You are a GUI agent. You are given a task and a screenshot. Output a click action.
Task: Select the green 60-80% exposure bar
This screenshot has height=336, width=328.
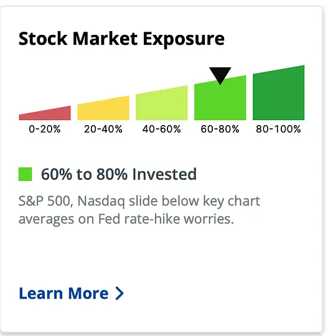220,99
